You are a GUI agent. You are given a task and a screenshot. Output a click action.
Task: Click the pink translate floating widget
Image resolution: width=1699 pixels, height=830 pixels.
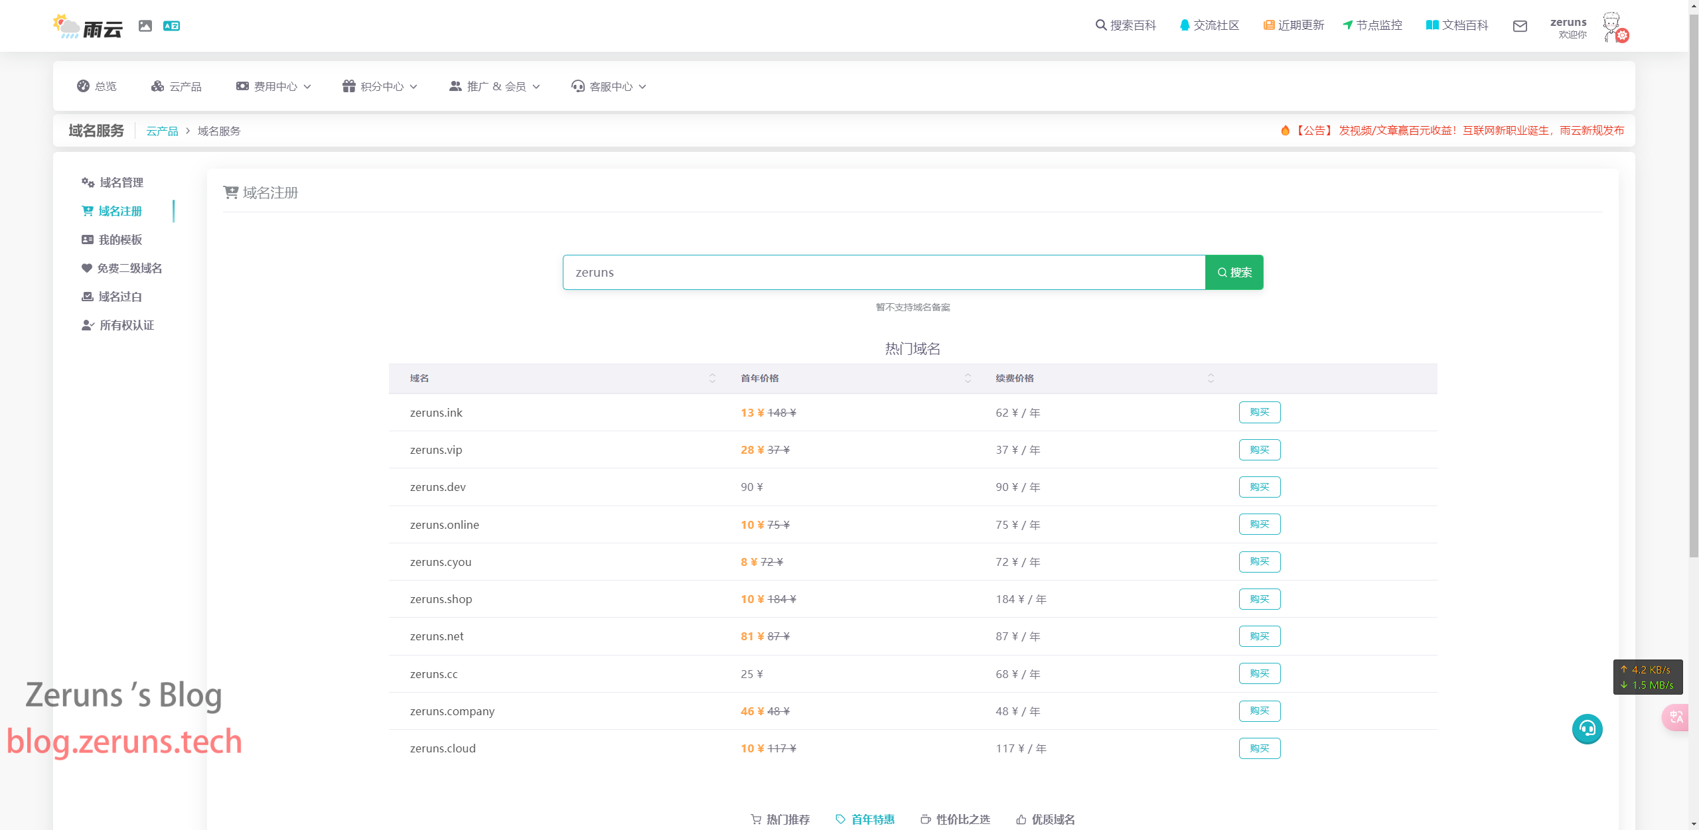(1676, 717)
